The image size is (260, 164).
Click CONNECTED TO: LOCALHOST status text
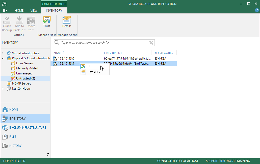tap(178, 161)
